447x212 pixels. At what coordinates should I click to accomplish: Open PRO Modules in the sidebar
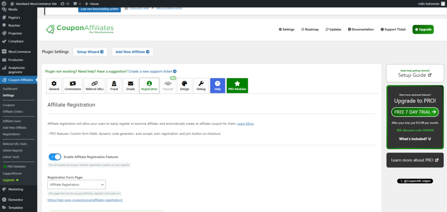(14, 167)
